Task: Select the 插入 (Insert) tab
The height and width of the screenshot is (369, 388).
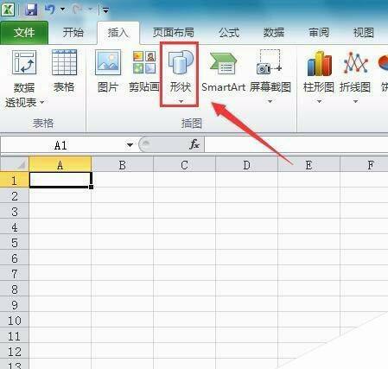Action: (x=118, y=33)
